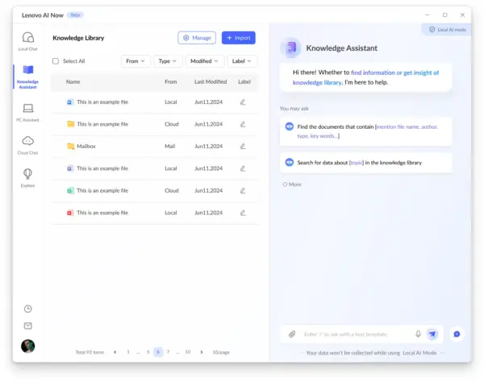The image size is (484, 381).
Task: Open Local Chat in sidebar
Action: click(27, 41)
